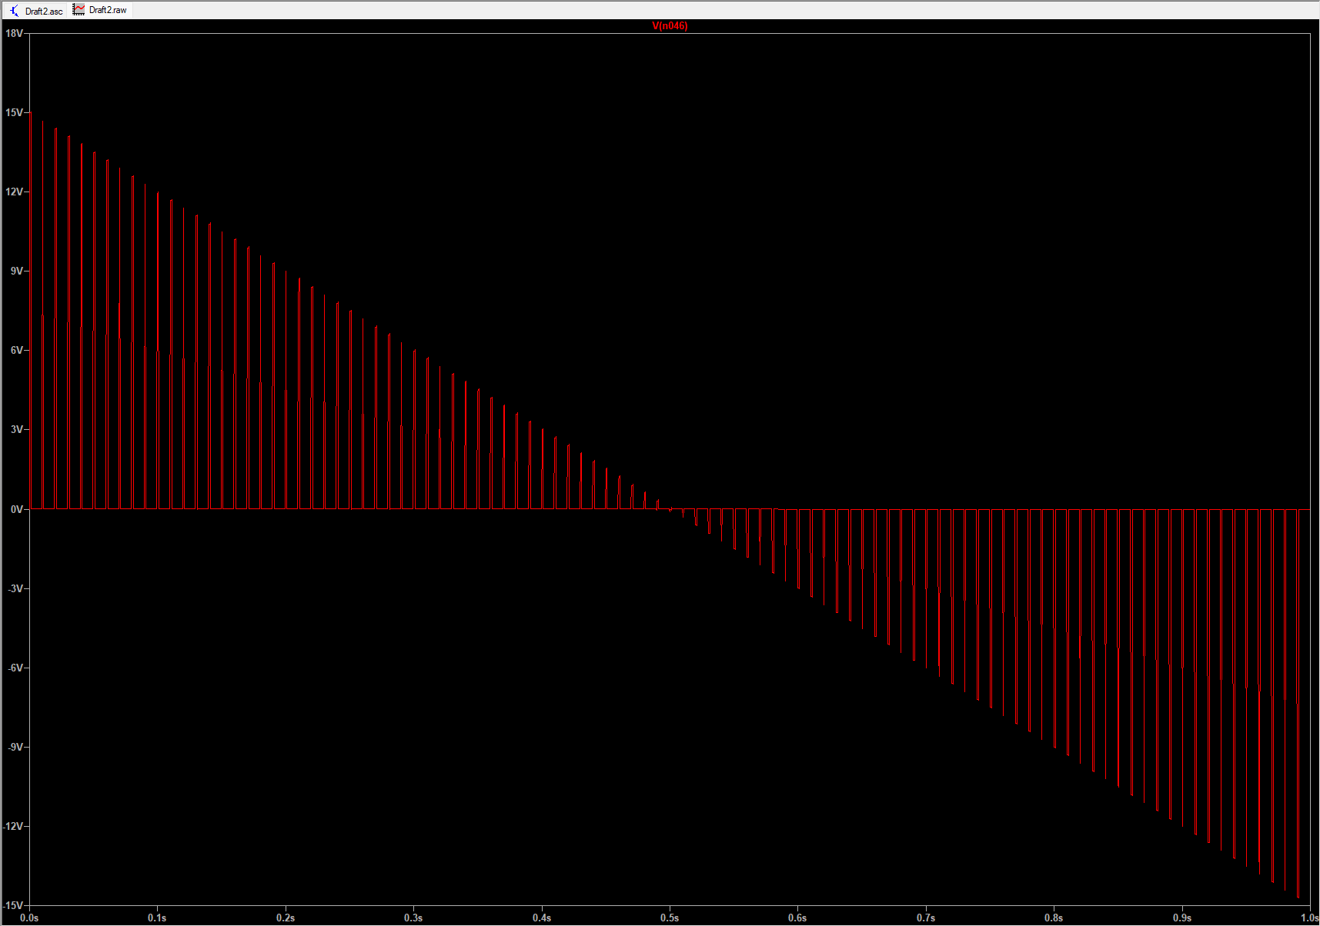Viewport: 1320px width, 926px height.
Task: Click the 9V vertical axis label
Action: tap(15, 271)
